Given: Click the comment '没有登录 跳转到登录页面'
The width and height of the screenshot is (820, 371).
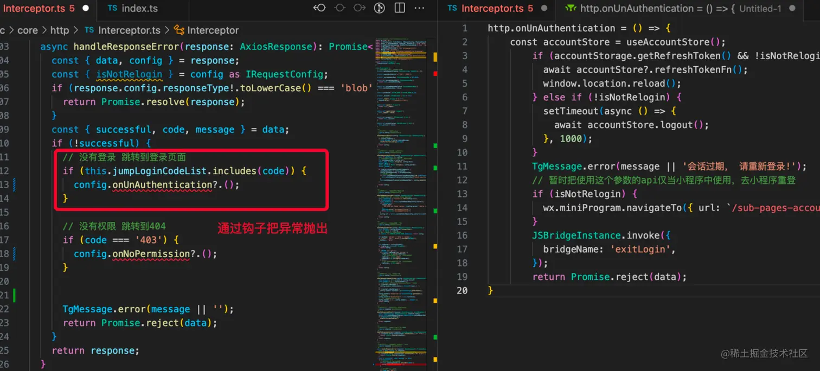Looking at the screenshot, I should [124, 157].
